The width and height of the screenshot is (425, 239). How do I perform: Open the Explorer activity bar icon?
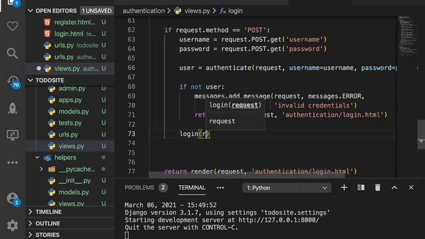pyautogui.click(x=13, y=3)
